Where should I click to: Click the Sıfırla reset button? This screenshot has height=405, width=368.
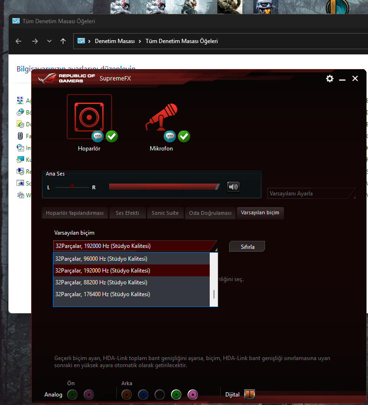click(x=247, y=247)
